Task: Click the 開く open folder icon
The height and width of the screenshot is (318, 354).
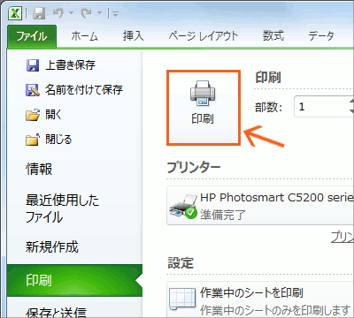Action: pos(33,115)
